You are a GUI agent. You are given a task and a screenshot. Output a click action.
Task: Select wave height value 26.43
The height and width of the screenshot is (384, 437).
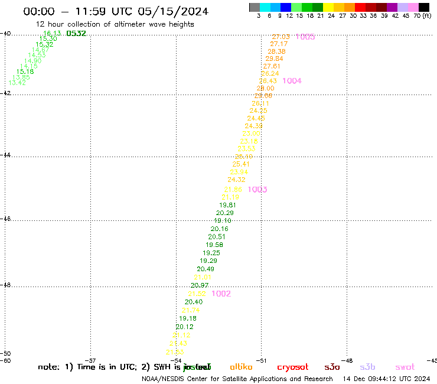(268, 81)
